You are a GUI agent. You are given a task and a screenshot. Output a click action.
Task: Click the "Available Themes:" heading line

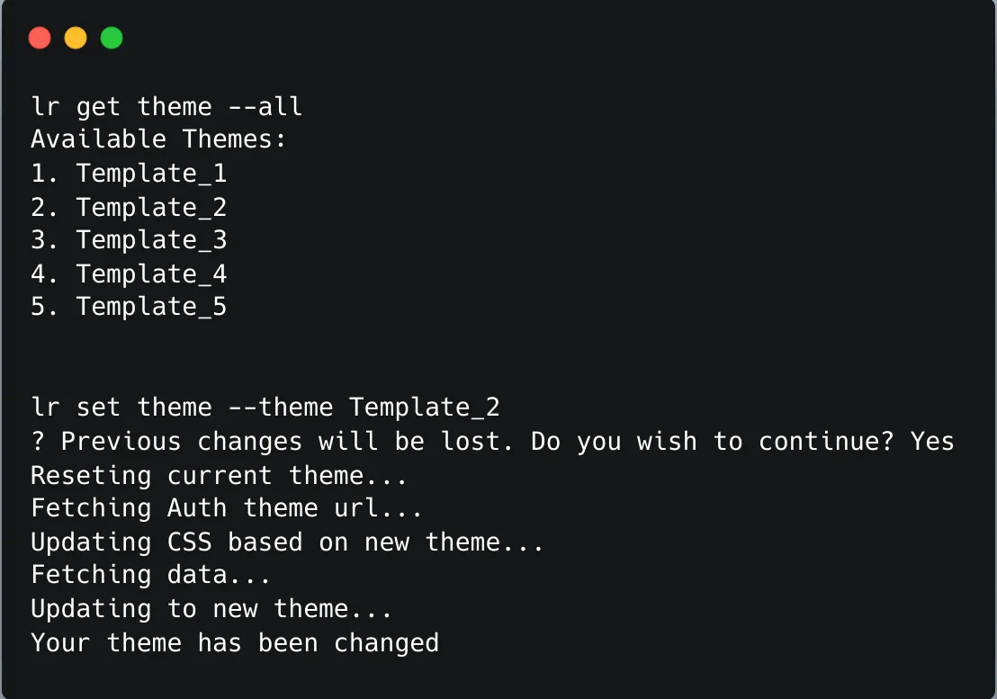[158, 140]
